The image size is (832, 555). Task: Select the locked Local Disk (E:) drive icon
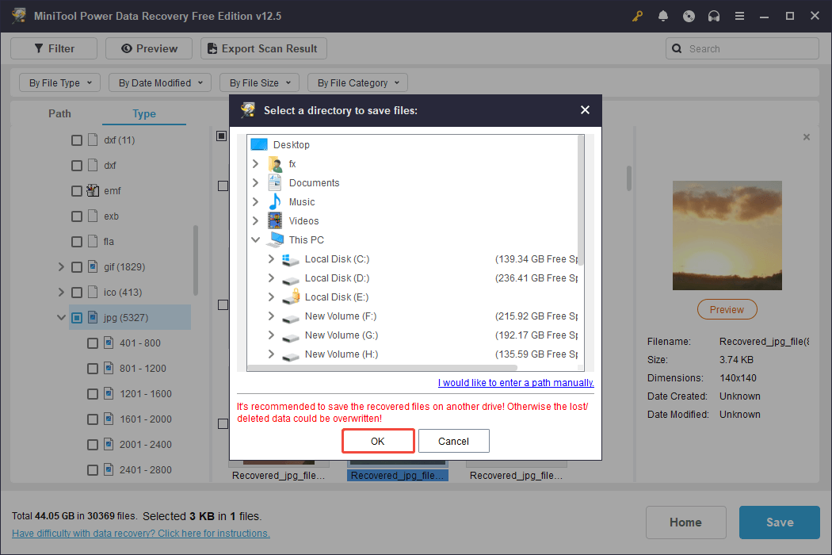click(291, 297)
